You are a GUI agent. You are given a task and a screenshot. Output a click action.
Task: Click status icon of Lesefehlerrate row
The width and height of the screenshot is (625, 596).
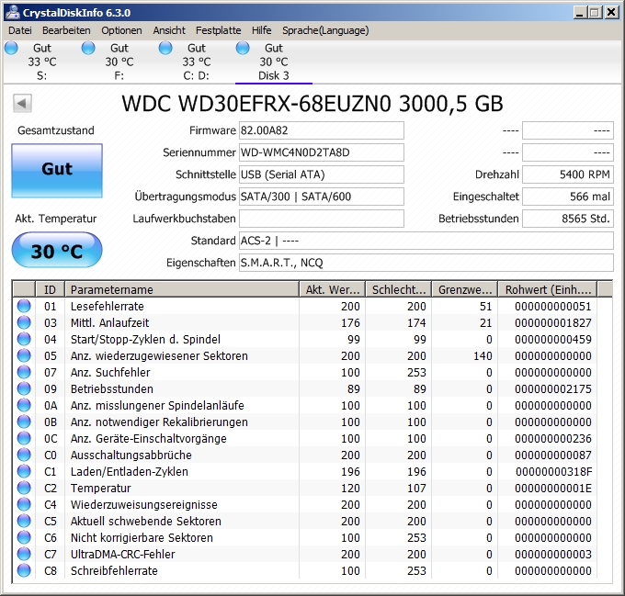point(24,306)
